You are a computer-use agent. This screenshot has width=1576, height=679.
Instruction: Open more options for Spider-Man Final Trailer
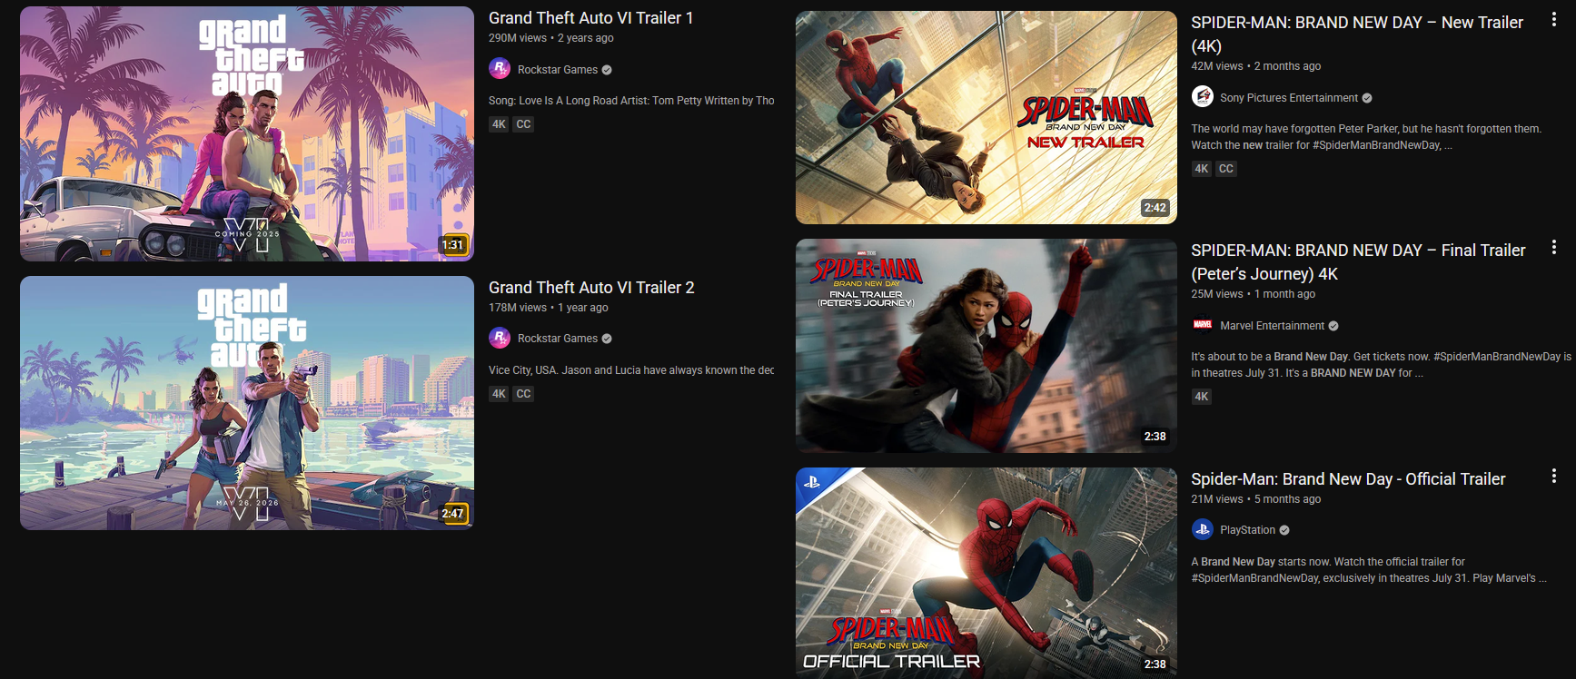[x=1554, y=247]
